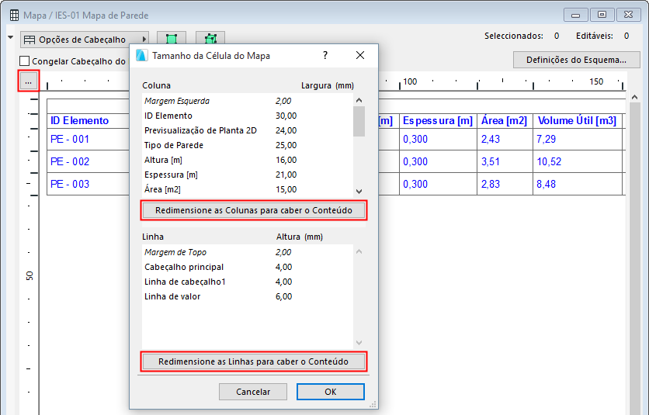Open Definições do Esquema button
Image resolution: width=649 pixels, height=415 pixels.
point(576,60)
